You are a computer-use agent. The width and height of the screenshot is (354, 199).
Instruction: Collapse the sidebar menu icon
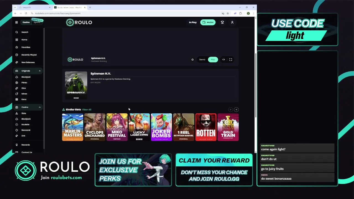(16, 22)
